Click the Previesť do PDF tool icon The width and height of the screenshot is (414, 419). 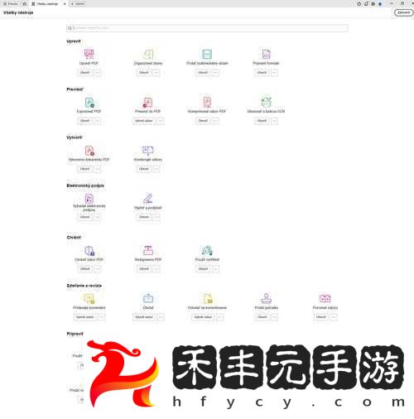coord(148,103)
